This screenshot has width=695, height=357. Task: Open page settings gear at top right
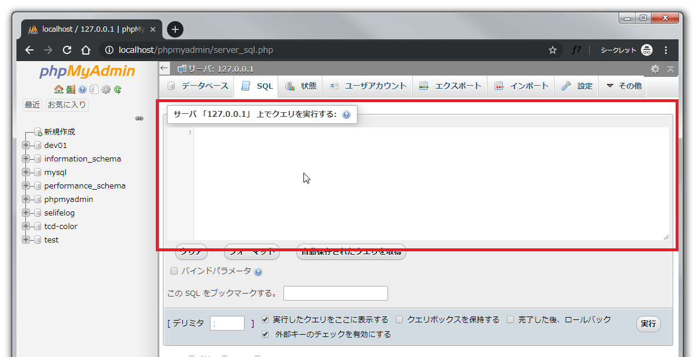click(x=656, y=69)
